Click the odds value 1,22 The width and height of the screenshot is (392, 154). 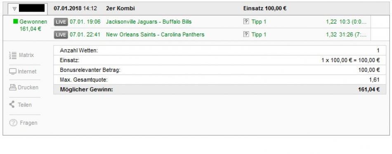pyautogui.click(x=331, y=22)
